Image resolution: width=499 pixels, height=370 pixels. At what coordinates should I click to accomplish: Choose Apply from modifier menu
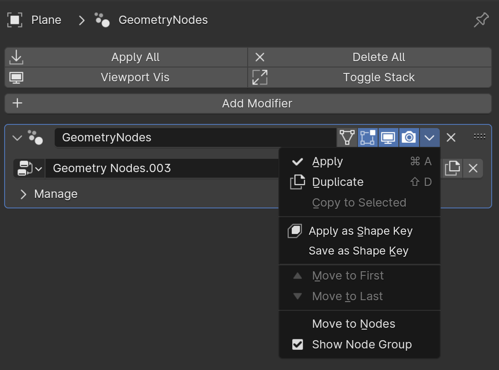pos(360,162)
